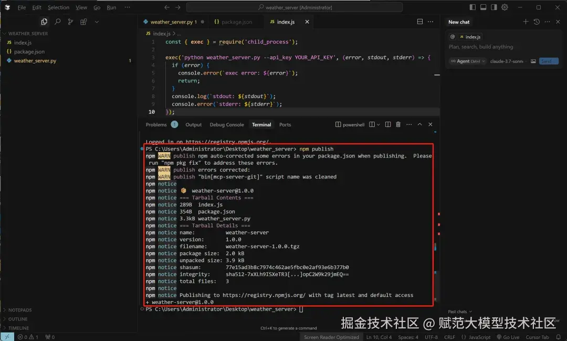The width and height of the screenshot is (567, 341).
Task: Click the weather_server command center search box
Action: 295,7
